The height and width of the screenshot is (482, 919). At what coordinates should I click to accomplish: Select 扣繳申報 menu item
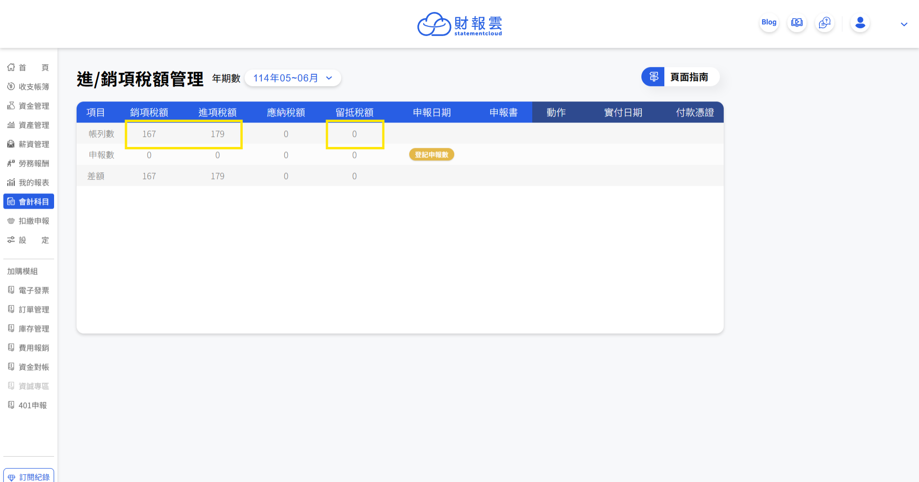pos(29,221)
